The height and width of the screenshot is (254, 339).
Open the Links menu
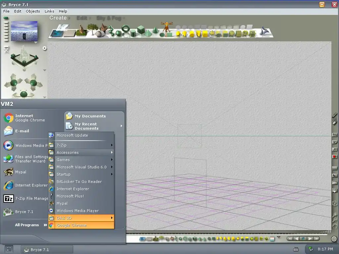pos(49,11)
